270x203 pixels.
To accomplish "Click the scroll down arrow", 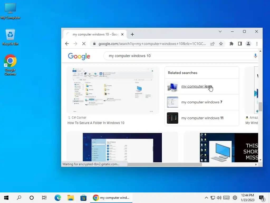I will pos(260,160).
